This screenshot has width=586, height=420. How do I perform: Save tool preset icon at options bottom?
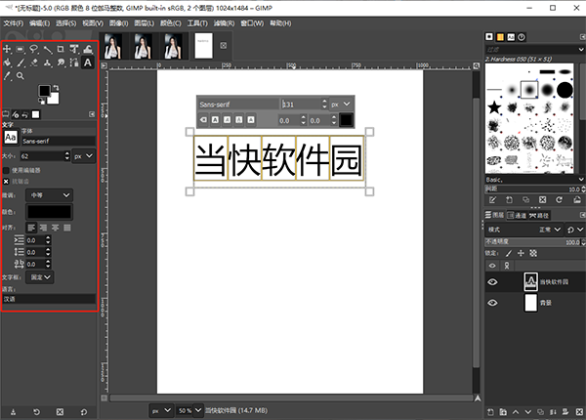coord(13,412)
